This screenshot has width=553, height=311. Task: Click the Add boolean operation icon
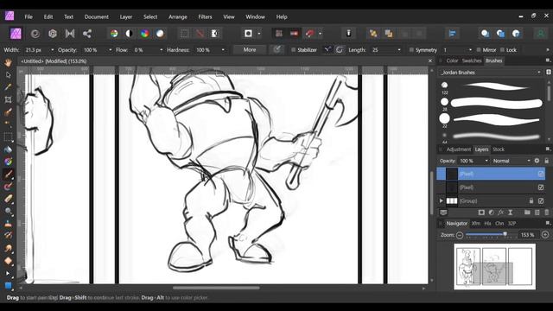pyautogui.click(x=486, y=34)
